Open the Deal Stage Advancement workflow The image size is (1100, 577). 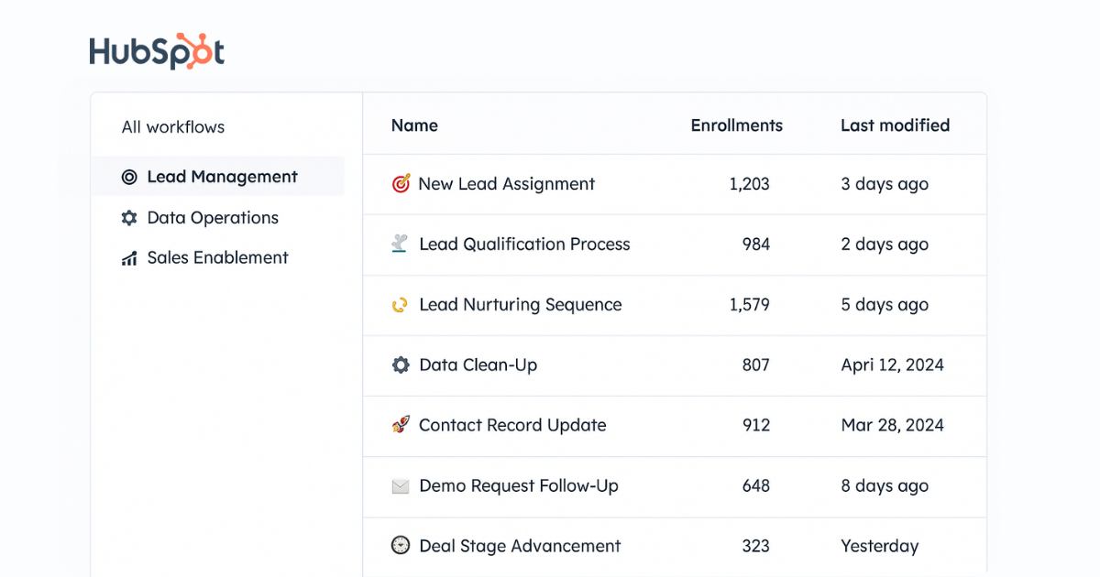pyautogui.click(x=520, y=546)
